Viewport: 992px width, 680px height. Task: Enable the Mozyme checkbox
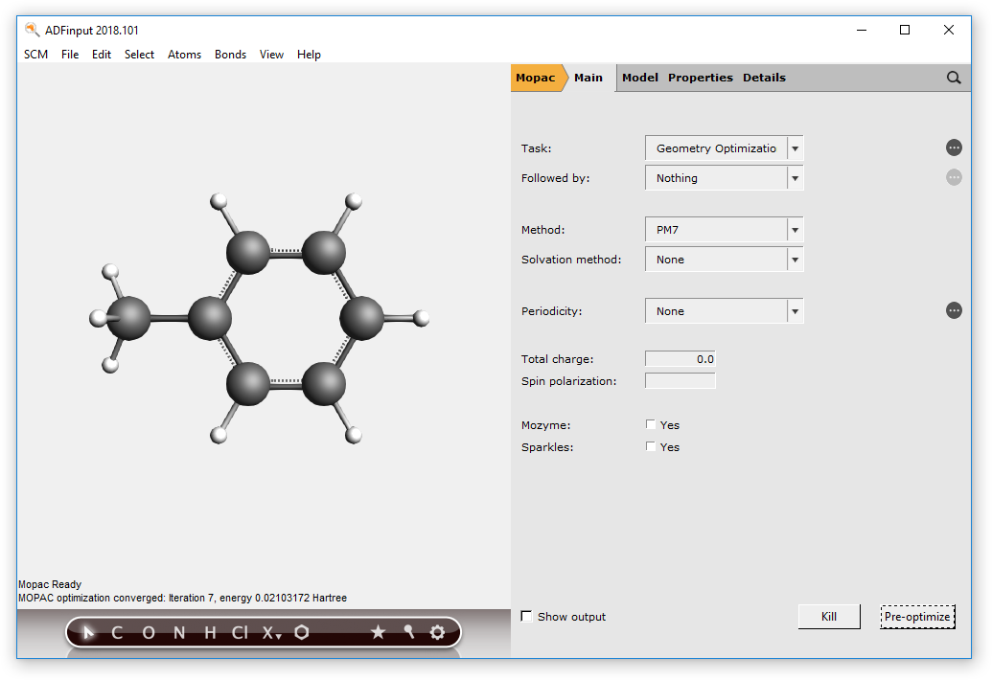[651, 424]
